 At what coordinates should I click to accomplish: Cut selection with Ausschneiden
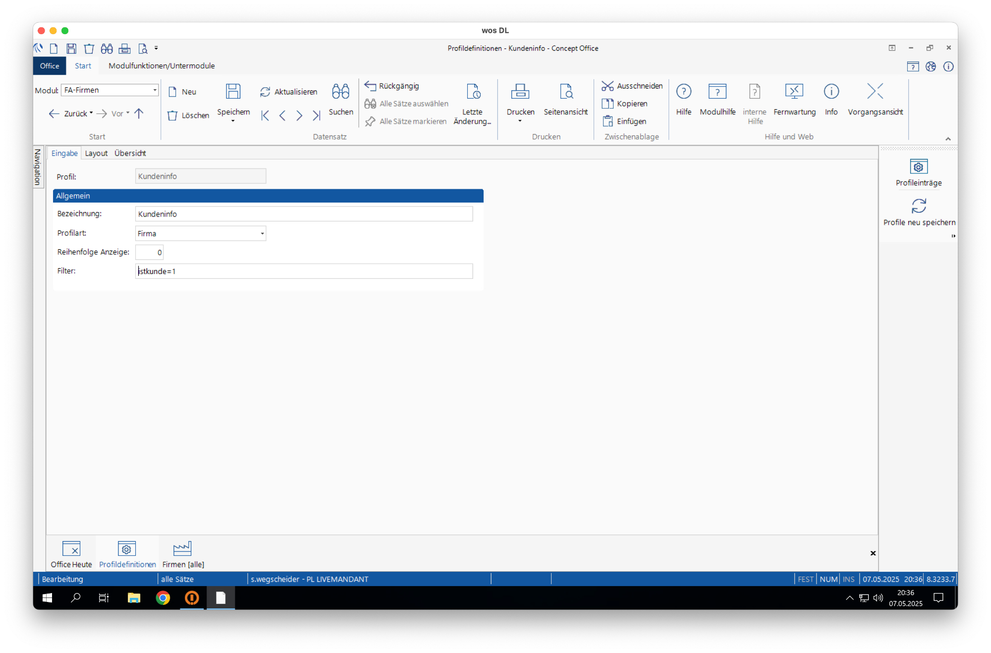click(x=632, y=86)
